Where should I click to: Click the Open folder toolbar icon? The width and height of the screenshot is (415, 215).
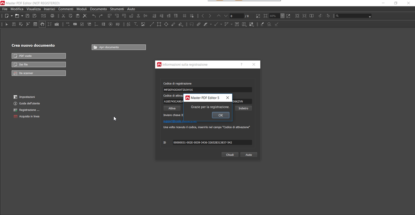pos(17,16)
